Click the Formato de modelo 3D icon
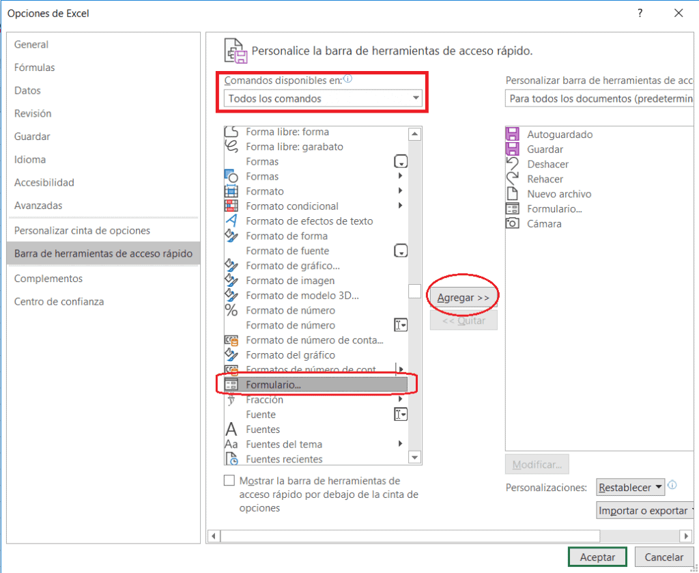The height and width of the screenshot is (573, 699). [x=231, y=295]
